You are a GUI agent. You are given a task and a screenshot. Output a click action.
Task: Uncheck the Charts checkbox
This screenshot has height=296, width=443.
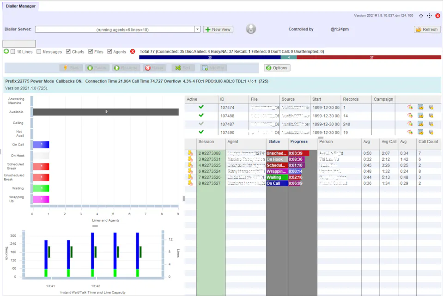68,52
